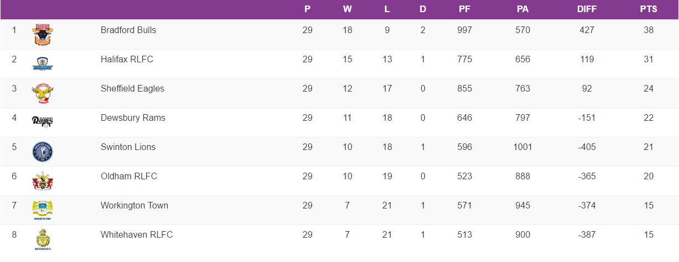Click Bradford Bulls' 38 points value
Screen dimensions: 679x262
649,30
